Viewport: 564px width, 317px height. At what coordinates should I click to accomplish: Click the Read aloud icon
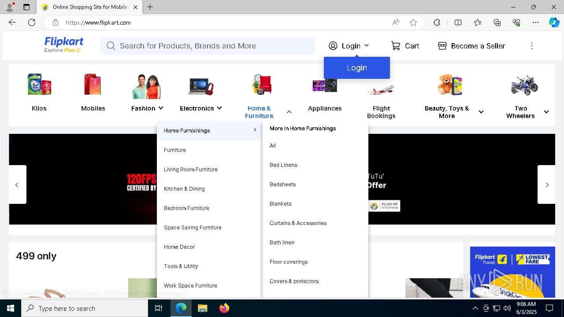click(396, 22)
